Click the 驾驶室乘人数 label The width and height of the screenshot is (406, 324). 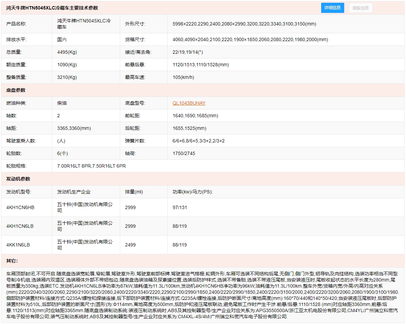(x=21, y=141)
